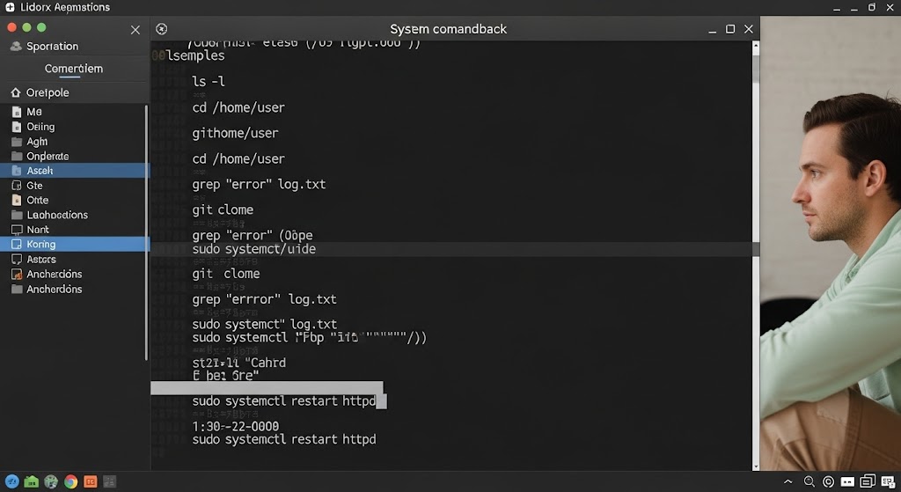Viewport: 901px width, 492px height.
Task: Click the '1:30=-22-0000' timestamp line
Action: [236, 427]
